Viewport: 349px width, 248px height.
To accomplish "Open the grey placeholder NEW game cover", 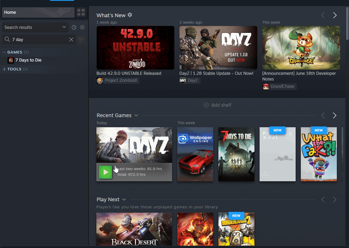I will (x=277, y=154).
